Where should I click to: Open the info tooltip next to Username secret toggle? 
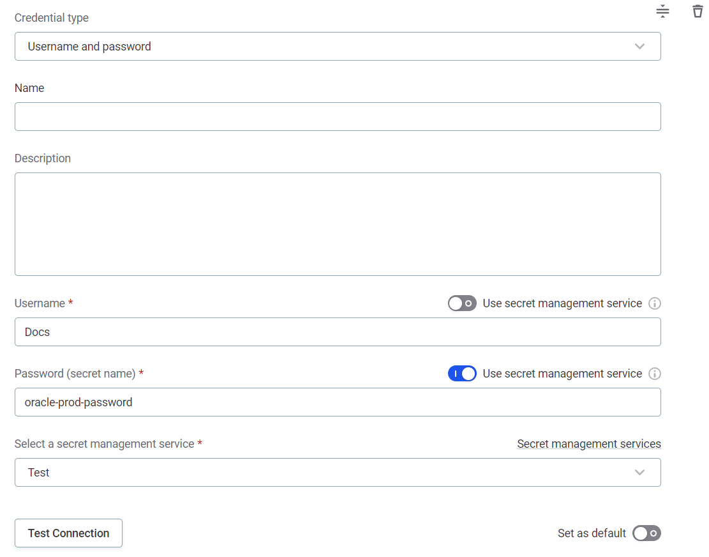coord(654,303)
